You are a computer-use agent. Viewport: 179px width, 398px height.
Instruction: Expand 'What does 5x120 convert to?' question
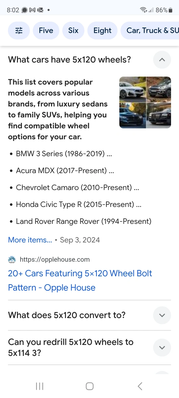(x=162, y=315)
